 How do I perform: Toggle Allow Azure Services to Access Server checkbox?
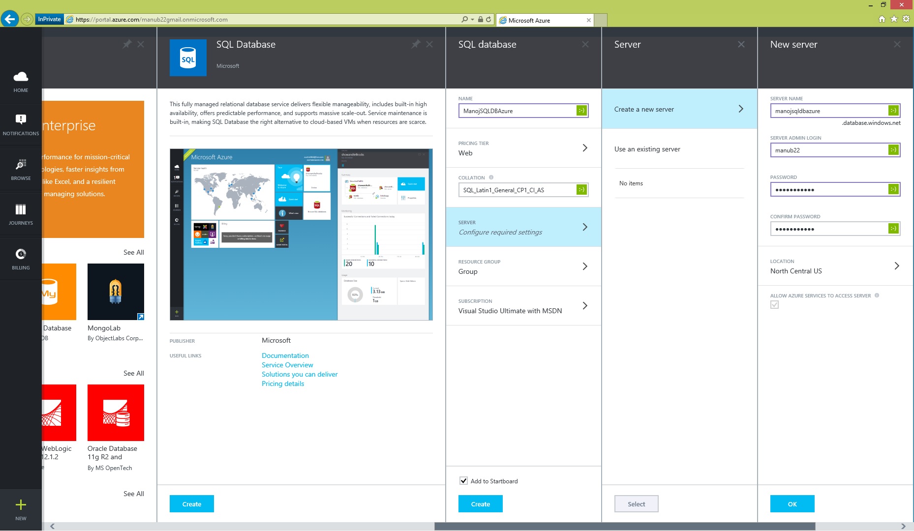(775, 305)
